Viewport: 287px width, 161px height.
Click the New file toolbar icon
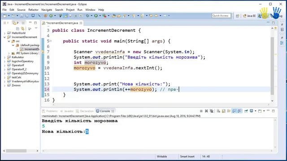(5, 16)
